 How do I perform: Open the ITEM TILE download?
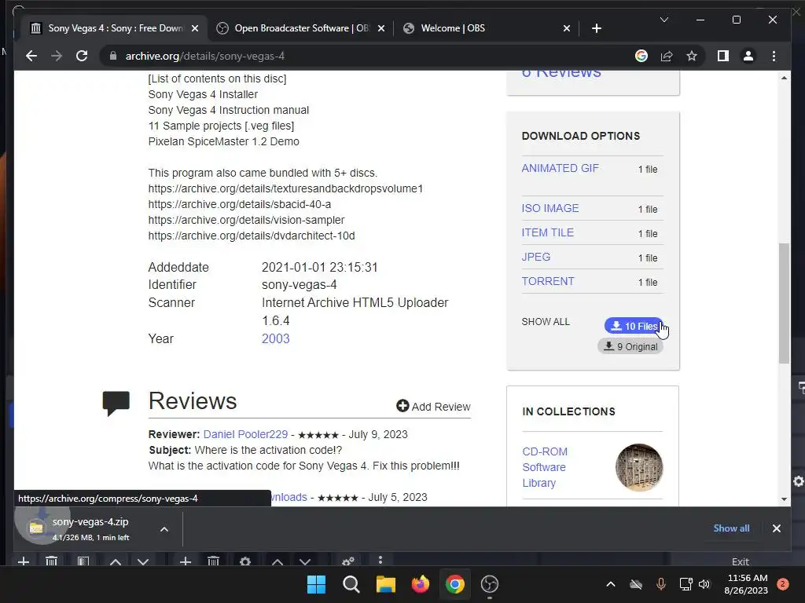click(547, 232)
